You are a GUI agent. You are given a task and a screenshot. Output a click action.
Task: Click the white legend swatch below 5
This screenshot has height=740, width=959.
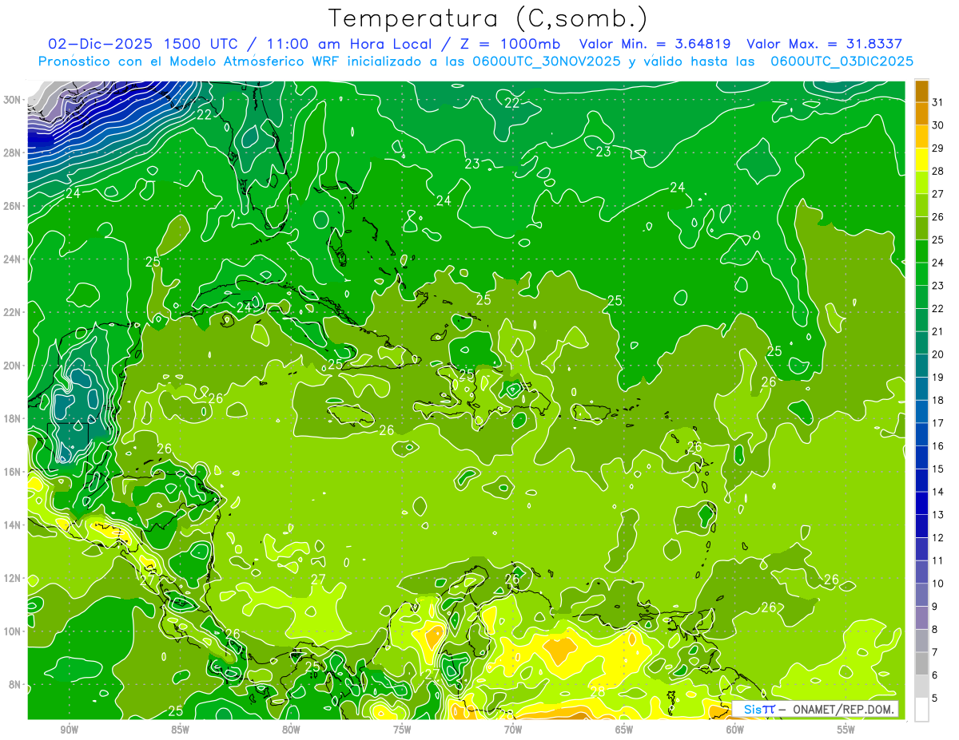coord(921,709)
